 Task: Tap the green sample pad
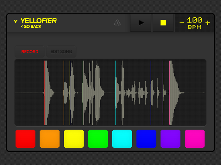[x=98, y=139]
